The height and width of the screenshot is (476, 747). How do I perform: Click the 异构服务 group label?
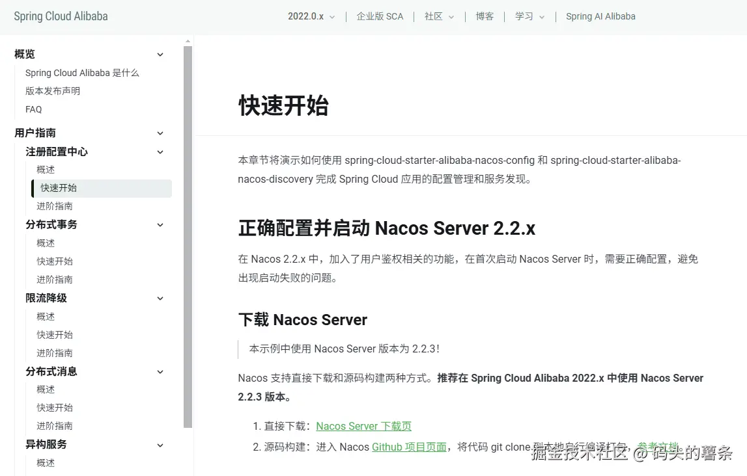(x=46, y=445)
